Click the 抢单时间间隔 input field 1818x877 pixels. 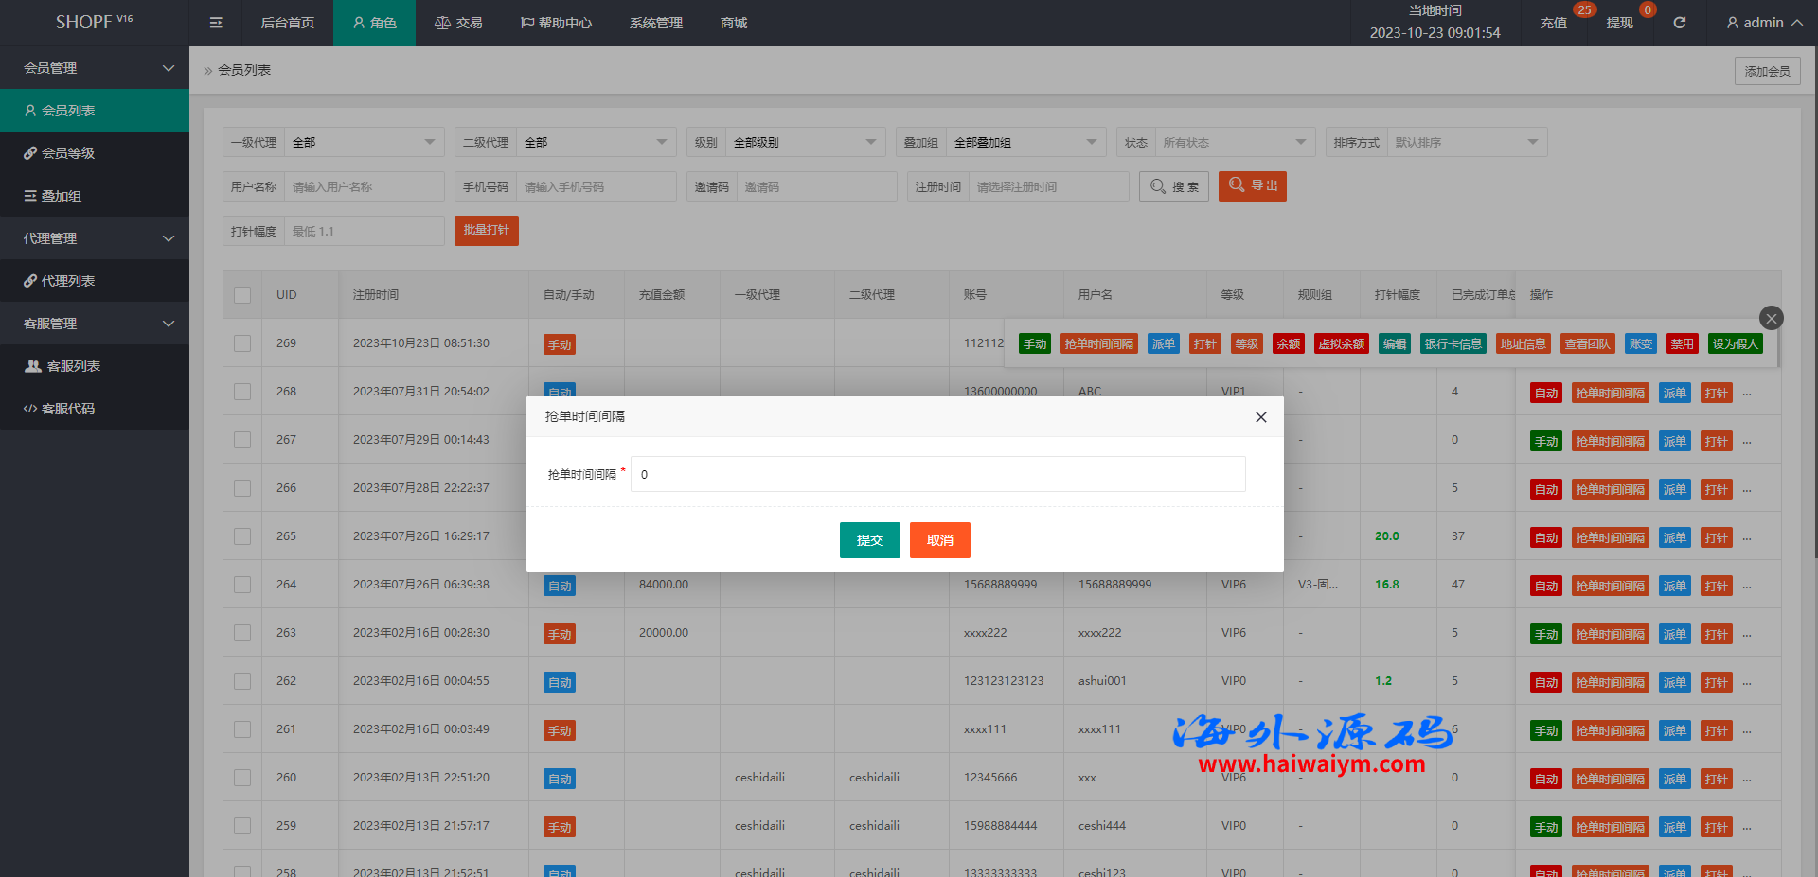(937, 474)
